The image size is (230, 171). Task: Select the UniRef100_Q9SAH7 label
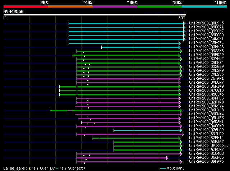click(206, 31)
